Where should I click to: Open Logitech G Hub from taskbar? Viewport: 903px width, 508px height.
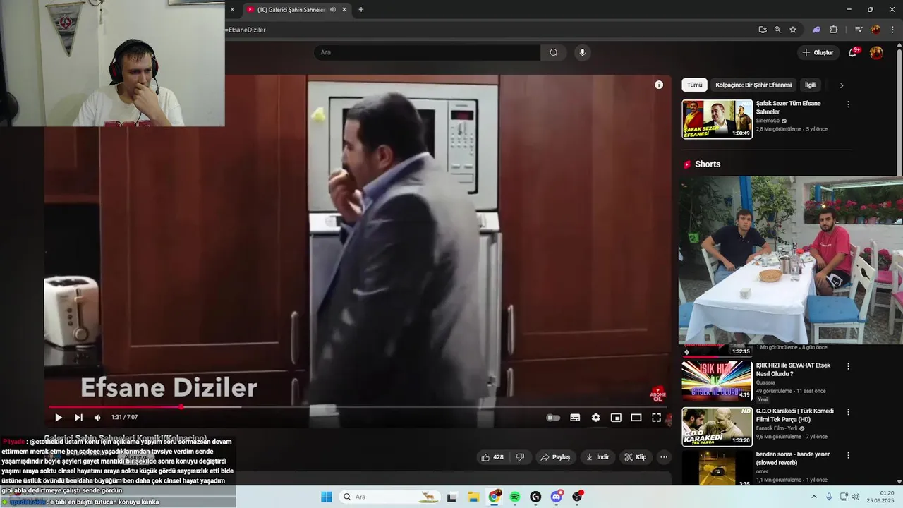pyautogui.click(x=535, y=497)
